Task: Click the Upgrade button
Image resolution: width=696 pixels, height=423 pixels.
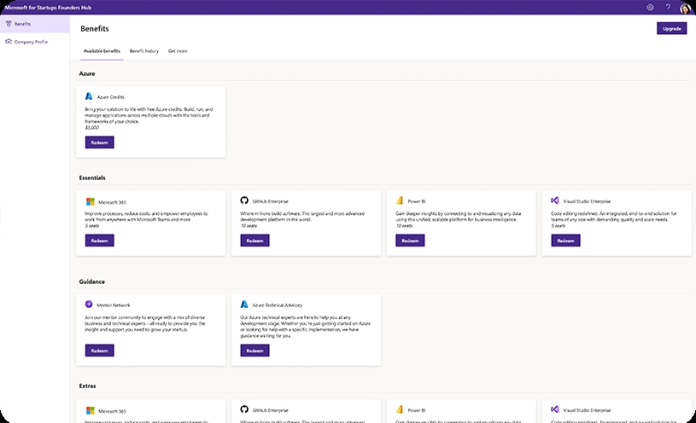Action: (671, 28)
